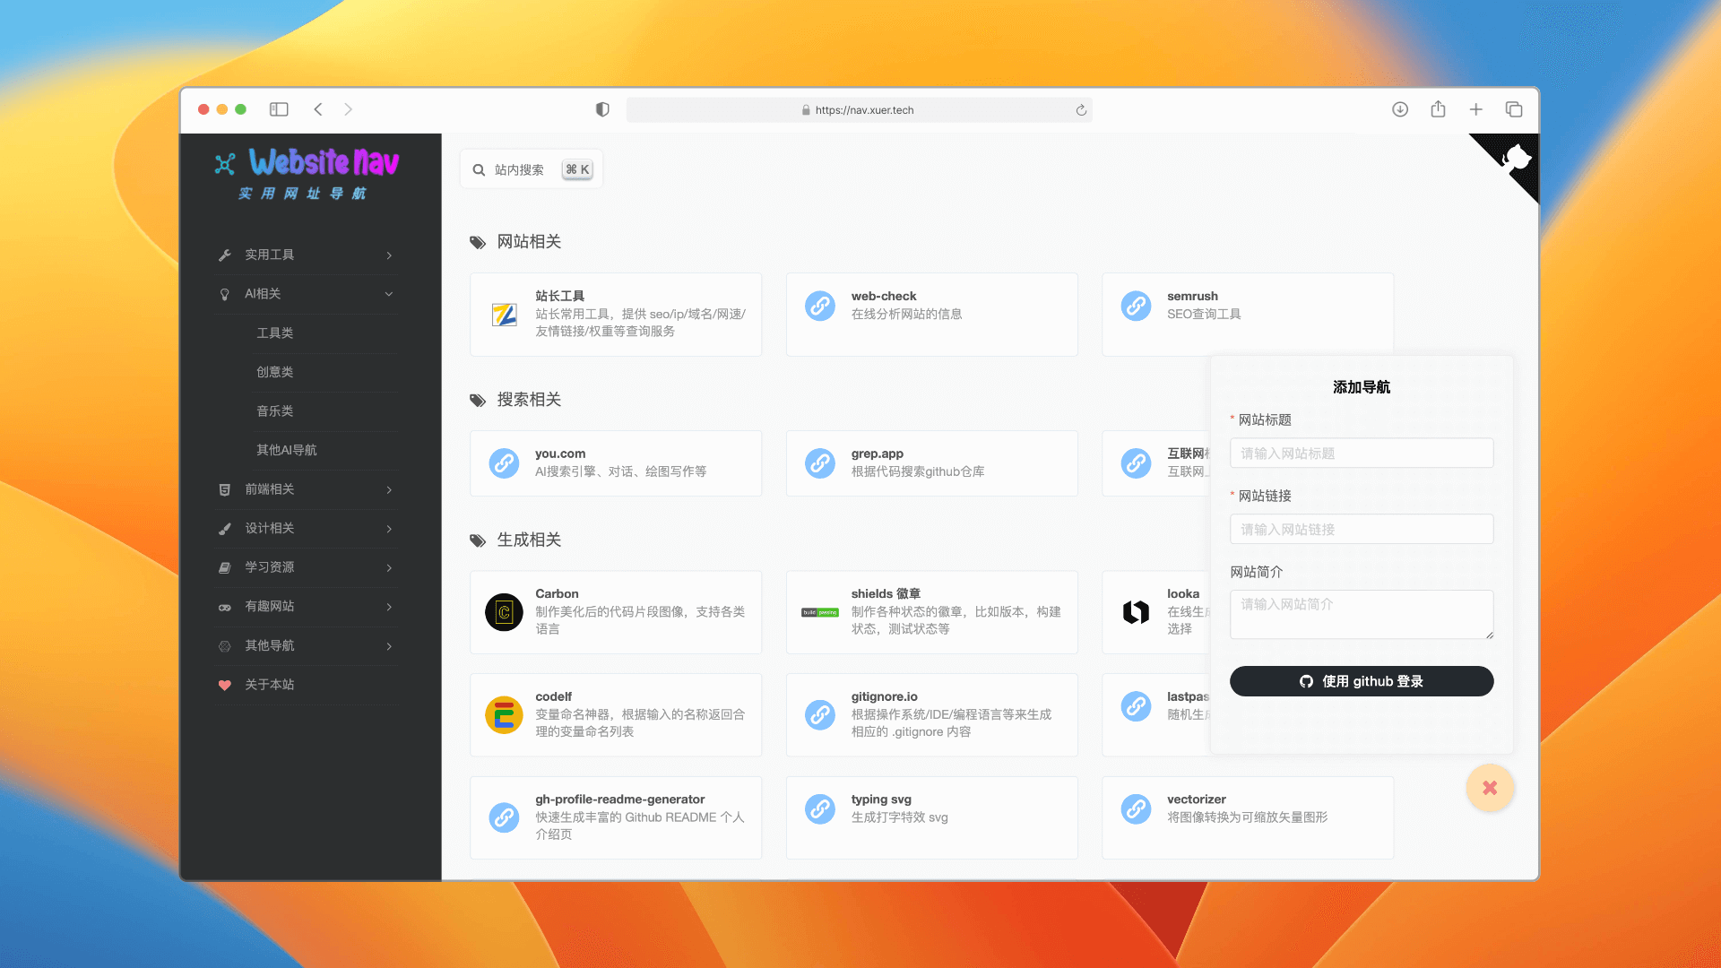Image resolution: width=1721 pixels, height=968 pixels.
Task: Click the gitignore.io card title
Action: [885, 696]
